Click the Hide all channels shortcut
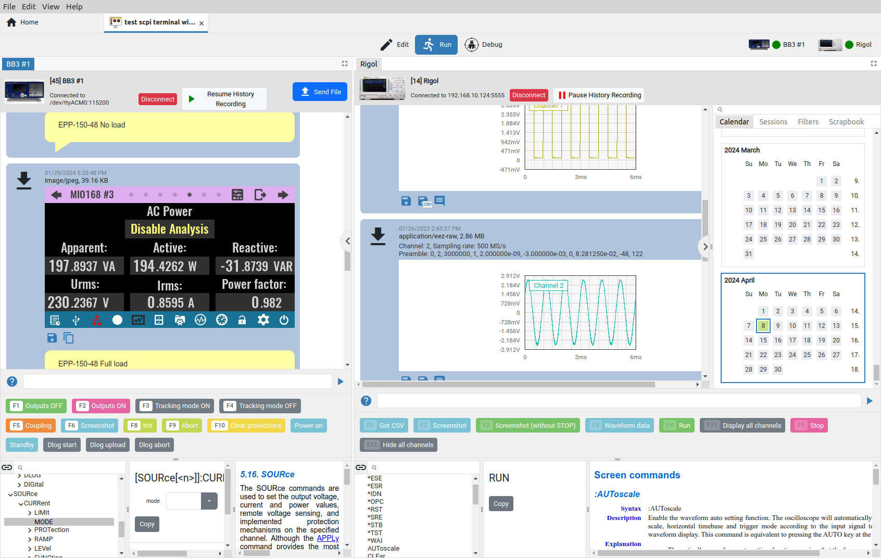 point(399,445)
